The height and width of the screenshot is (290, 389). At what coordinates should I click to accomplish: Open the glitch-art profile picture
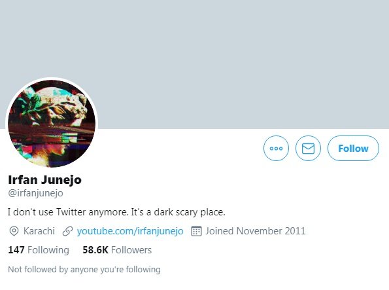click(52, 124)
